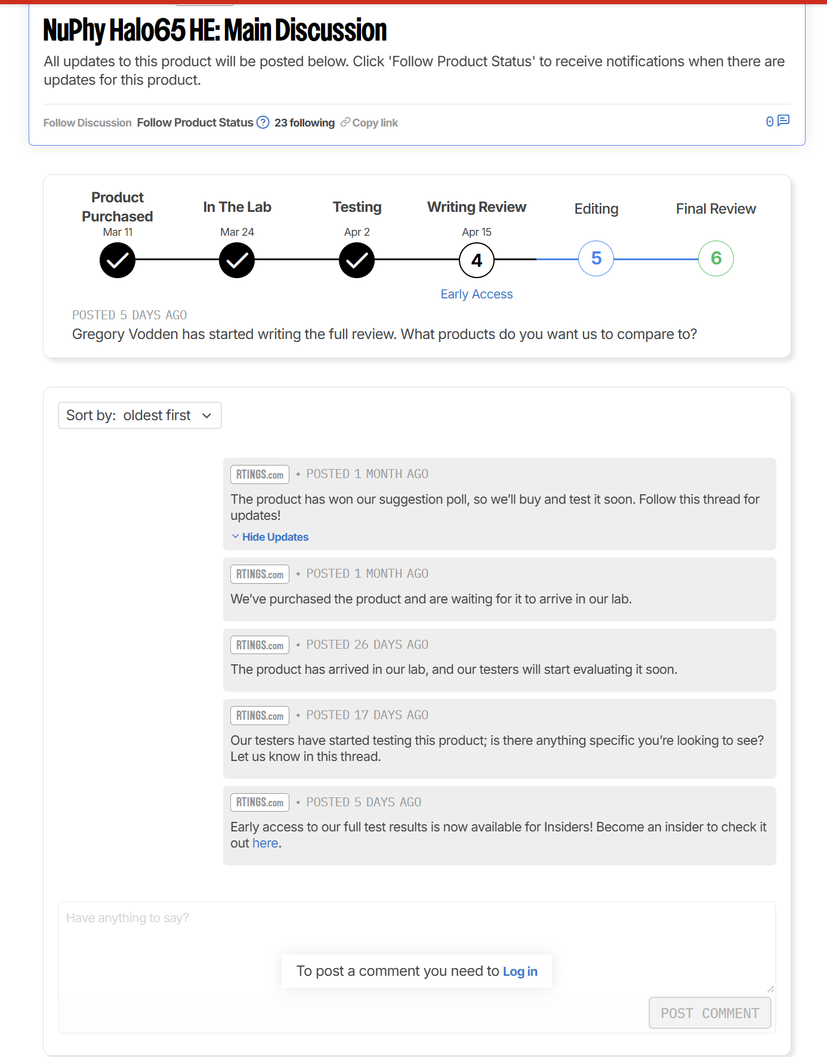Click the help question-mark icon beside Follow Product Status
This screenshot has height=1057, width=827.
(x=263, y=122)
